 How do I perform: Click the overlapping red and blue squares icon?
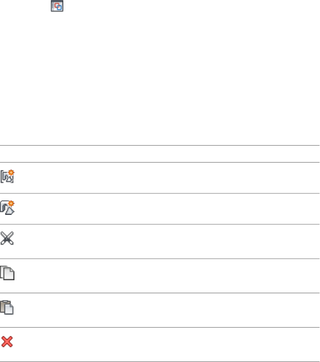(x=58, y=6)
